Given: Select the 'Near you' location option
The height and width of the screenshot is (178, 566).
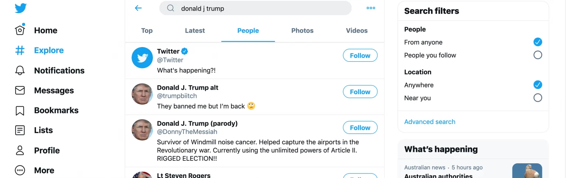Looking at the screenshot, I should 538,98.
